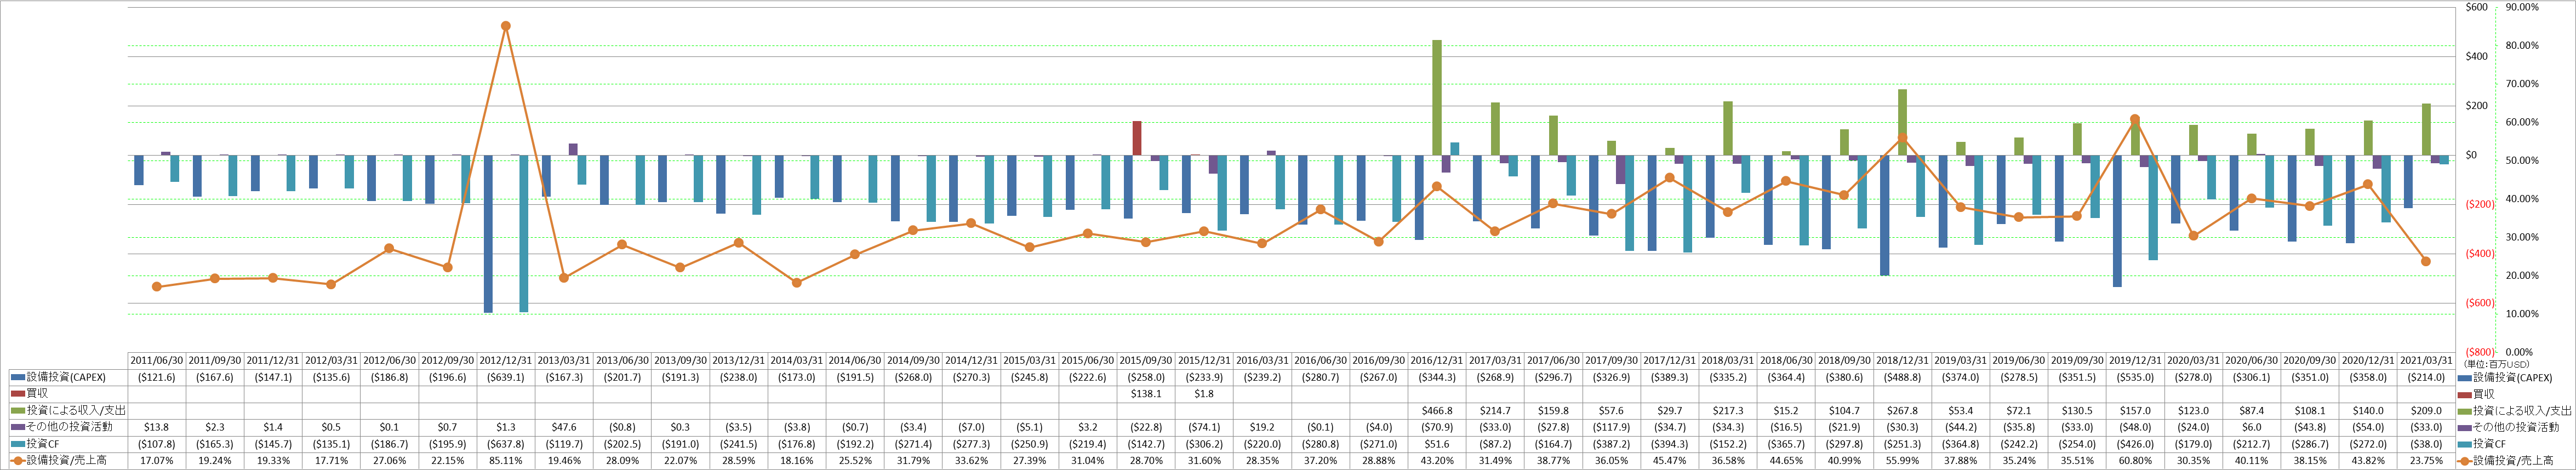Click the acquisition value $1.8
Image resolution: width=2576 pixels, height=470 pixels.
[1204, 394]
